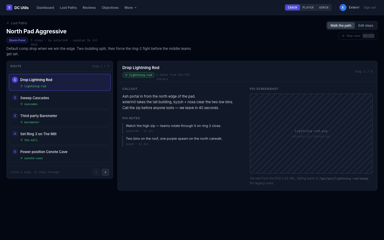Open the More dropdown menu
The image size is (384, 240).
[x=130, y=7]
